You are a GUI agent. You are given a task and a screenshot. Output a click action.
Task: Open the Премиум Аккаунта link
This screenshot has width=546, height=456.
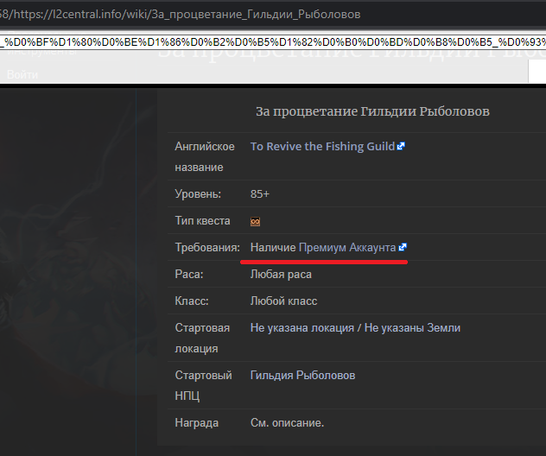point(346,248)
